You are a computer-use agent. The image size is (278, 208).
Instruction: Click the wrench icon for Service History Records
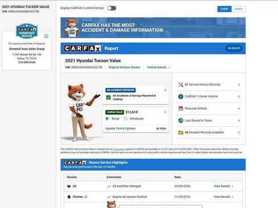(181, 85)
